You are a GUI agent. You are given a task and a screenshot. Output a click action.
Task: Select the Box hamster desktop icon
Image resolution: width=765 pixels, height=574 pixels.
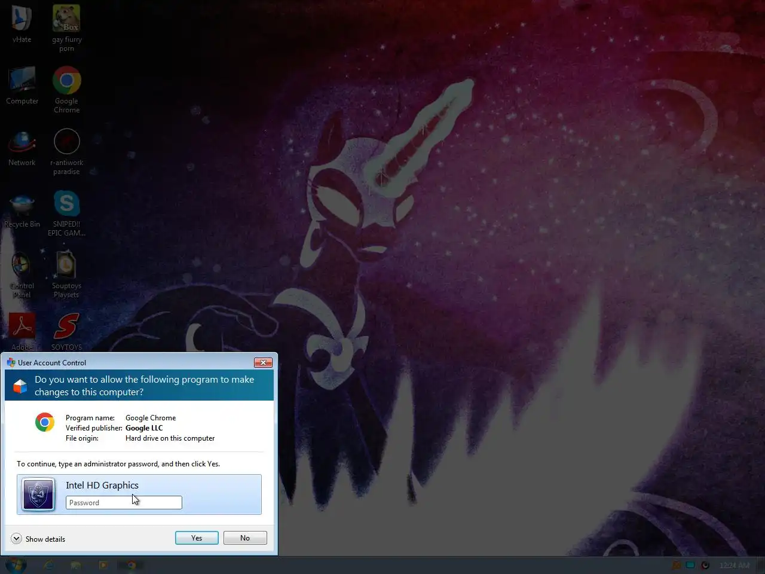point(66,28)
